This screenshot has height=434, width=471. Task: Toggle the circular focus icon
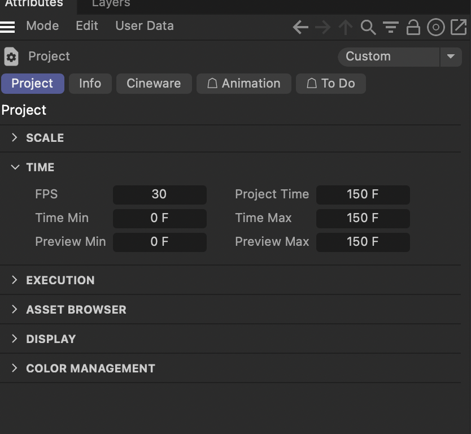coord(436,27)
